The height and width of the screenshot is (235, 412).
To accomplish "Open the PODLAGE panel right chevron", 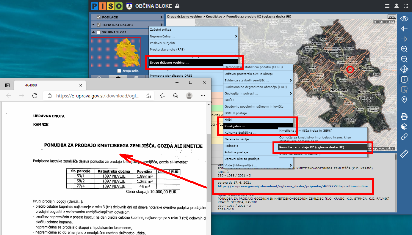I will click(x=162, y=18).
